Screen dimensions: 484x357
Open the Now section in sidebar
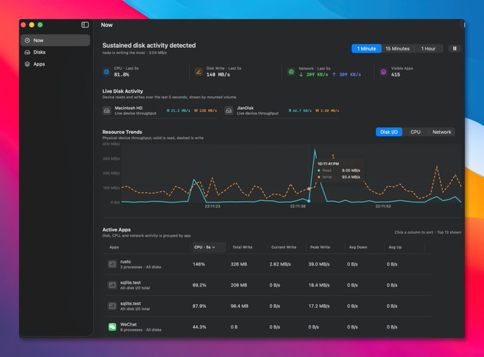click(x=56, y=40)
